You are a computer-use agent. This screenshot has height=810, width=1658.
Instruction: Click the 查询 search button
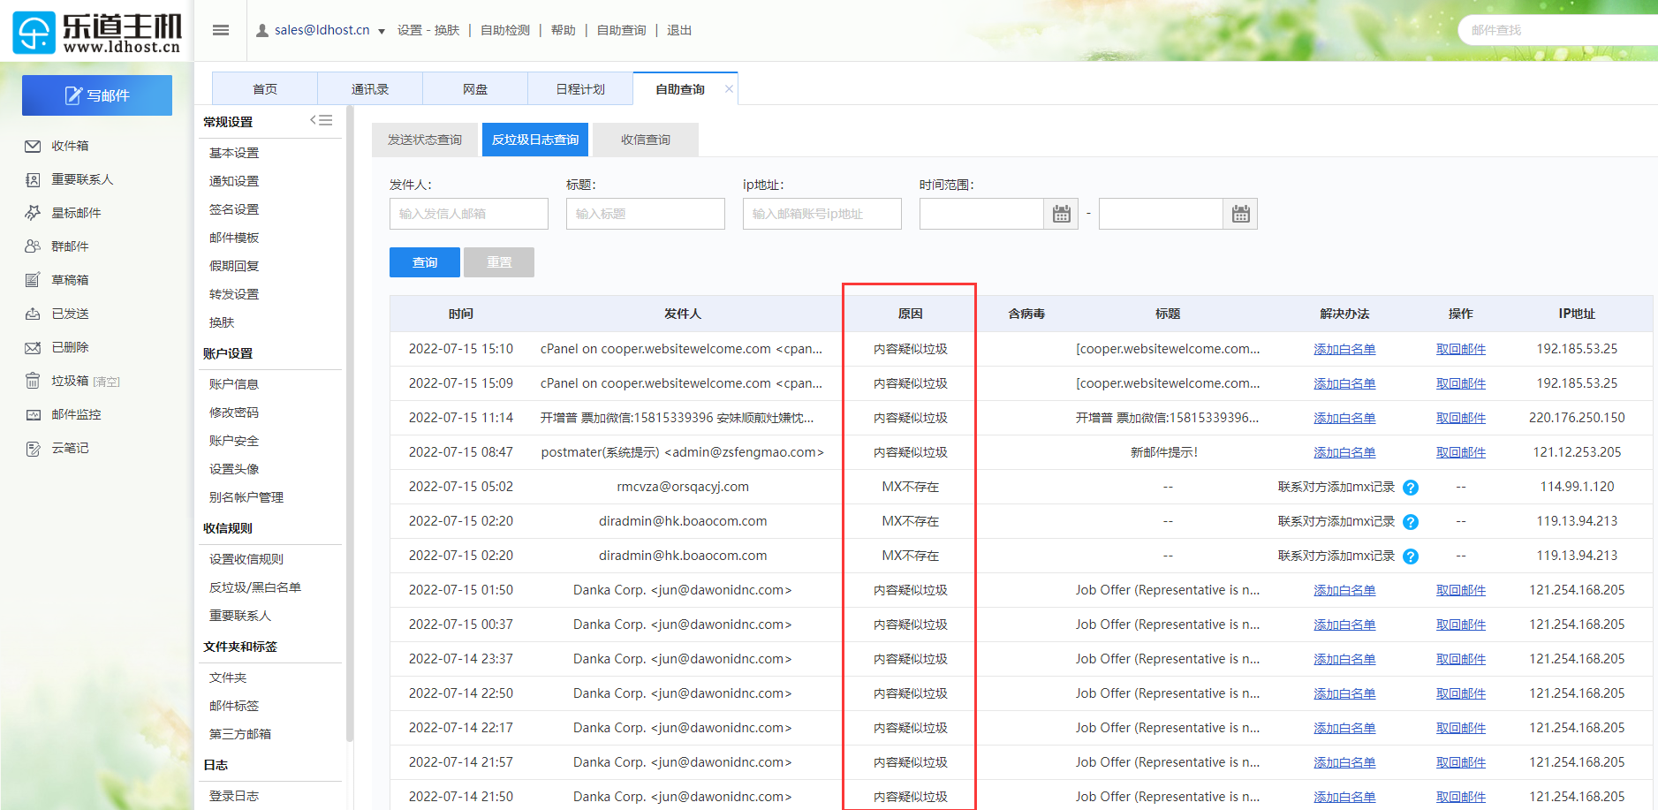pos(425,262)
